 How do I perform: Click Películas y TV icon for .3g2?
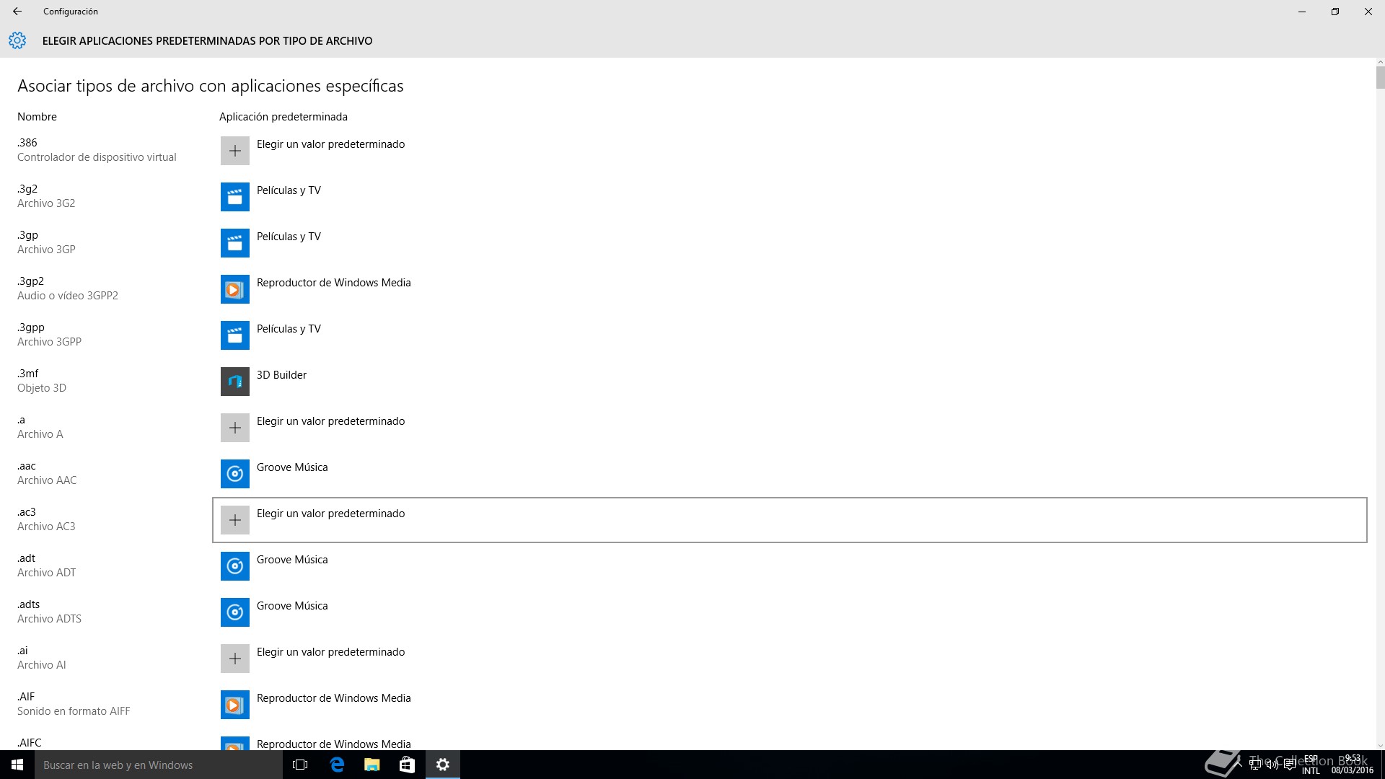click(x=234, y=197)
